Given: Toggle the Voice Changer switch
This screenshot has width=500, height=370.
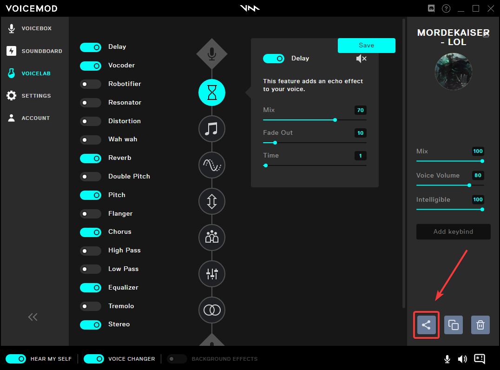Looking at the screenshot, I should [x=94, y=359].
